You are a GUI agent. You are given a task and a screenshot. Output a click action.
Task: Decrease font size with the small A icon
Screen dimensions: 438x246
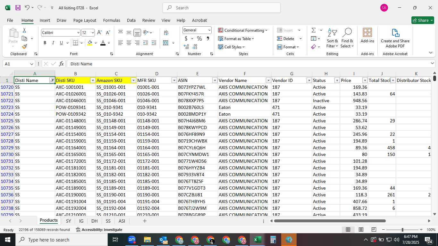point(108,33)
